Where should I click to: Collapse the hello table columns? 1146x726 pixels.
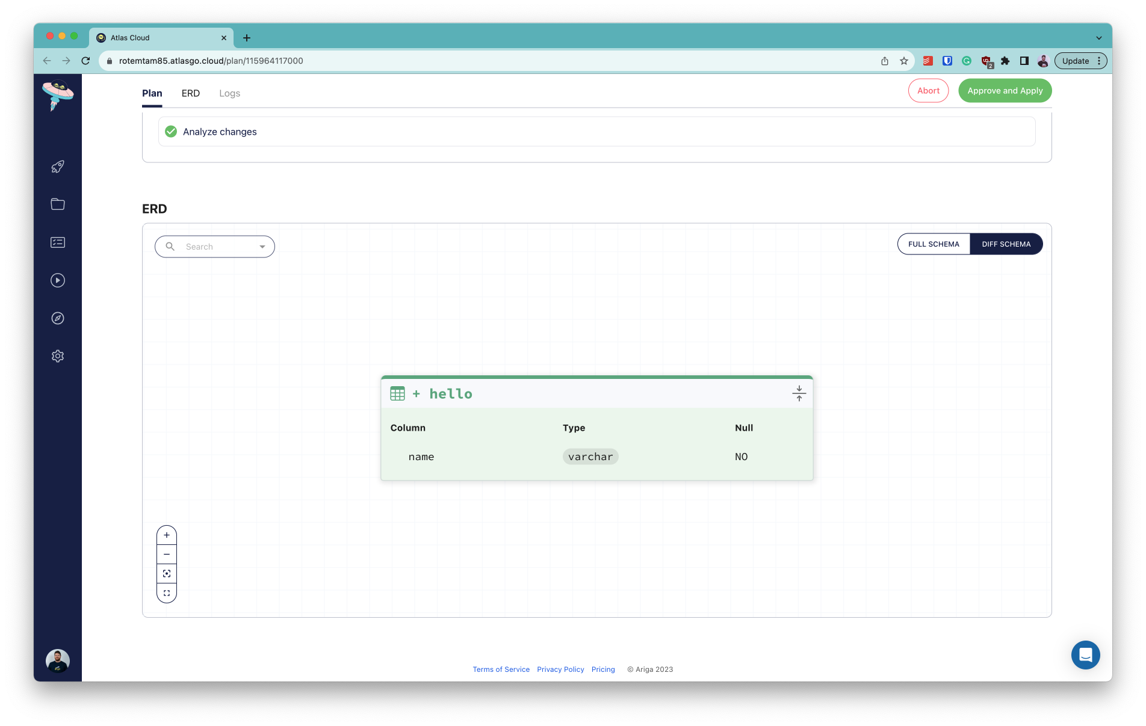(x=799, y=393)
